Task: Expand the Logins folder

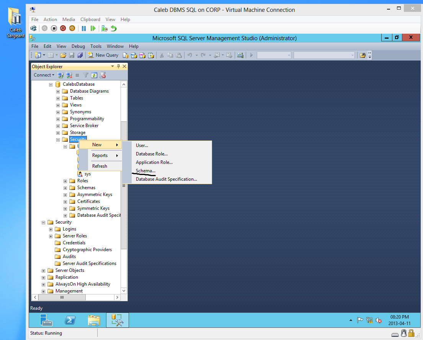Action: click(51, 229)
